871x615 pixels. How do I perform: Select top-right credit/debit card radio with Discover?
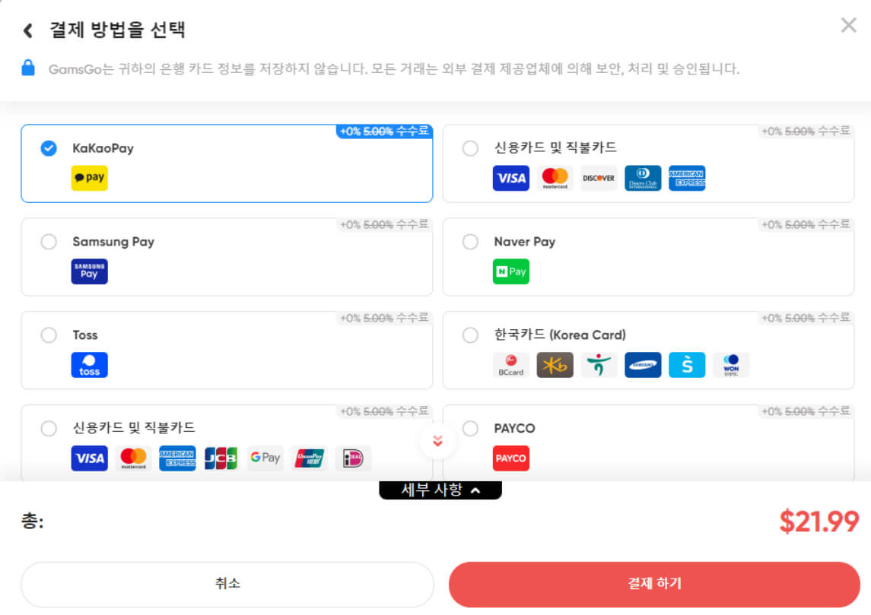pos(471,148)
